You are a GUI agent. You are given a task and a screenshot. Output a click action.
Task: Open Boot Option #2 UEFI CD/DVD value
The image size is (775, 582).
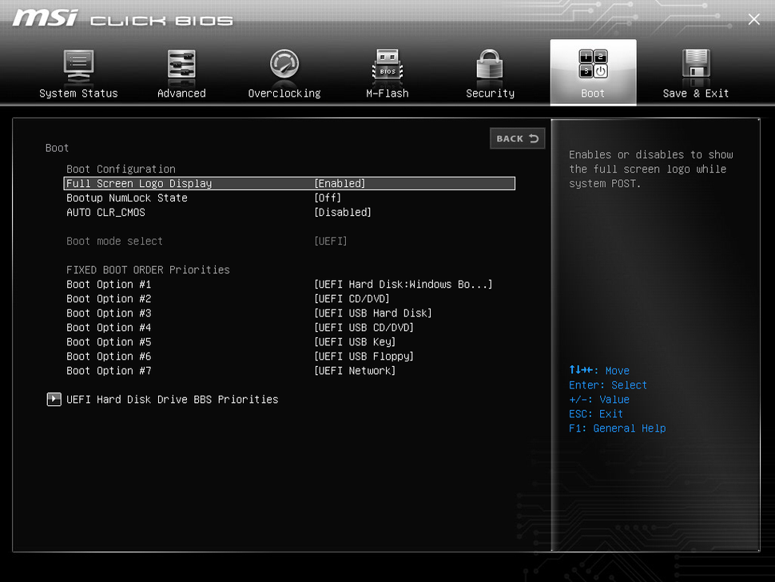pyautogui.click(x=352, y=299)
